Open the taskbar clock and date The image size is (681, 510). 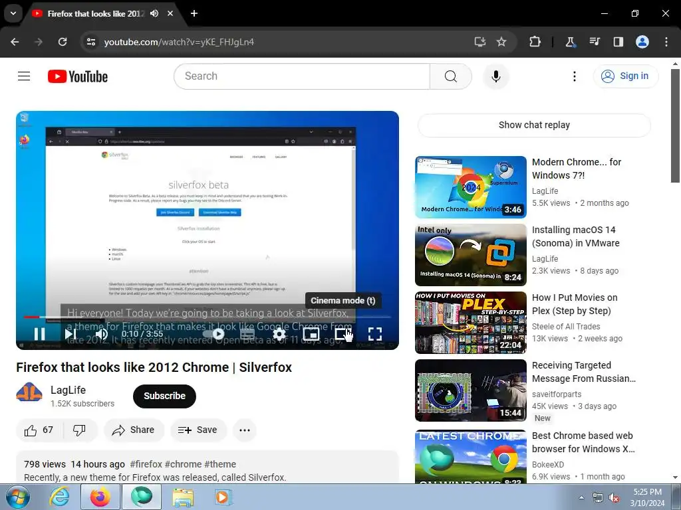point(647,497)
